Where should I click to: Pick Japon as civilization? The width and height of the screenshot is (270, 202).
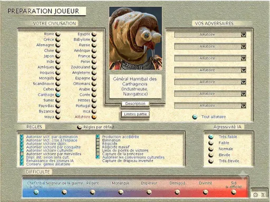58,56
